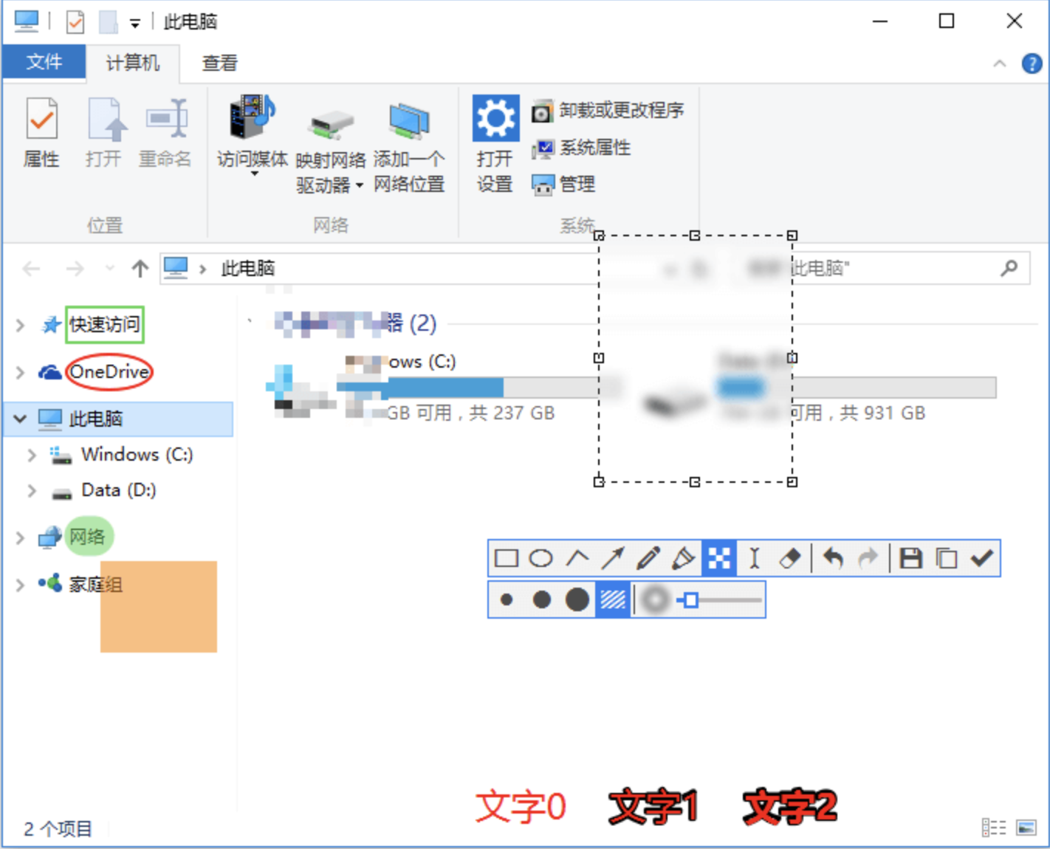This screenshot has width=1050, height=849.
Task: Click the search magnifier icon
Action: tap(1009, 268)
